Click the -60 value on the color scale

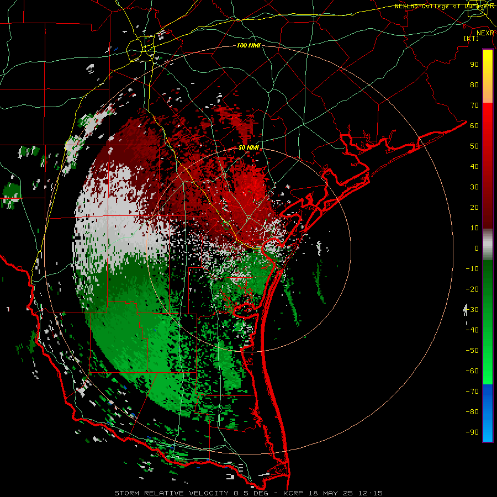(x=472, y=371)
